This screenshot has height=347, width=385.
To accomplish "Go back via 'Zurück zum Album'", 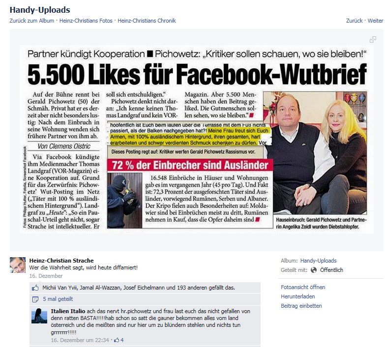I will [32, 21].
